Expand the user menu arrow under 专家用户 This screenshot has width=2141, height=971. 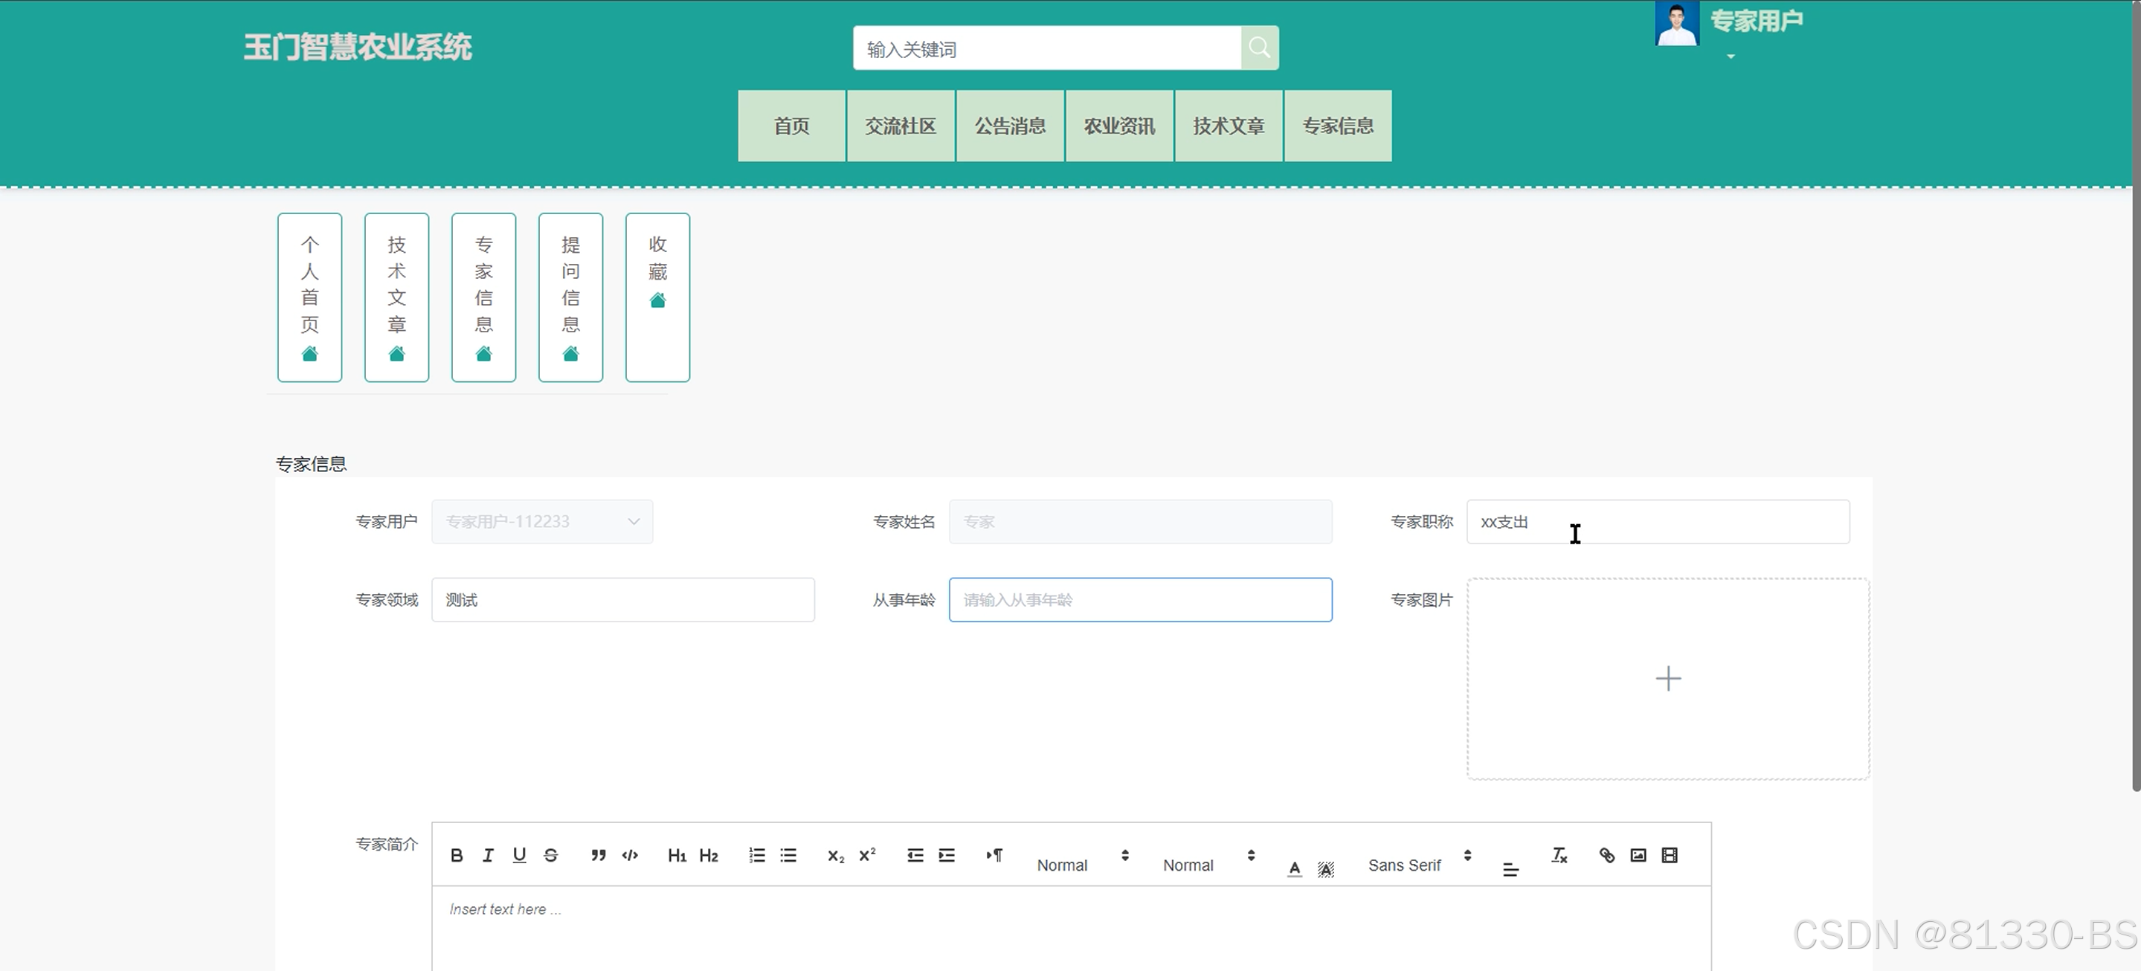point(1730,57)
